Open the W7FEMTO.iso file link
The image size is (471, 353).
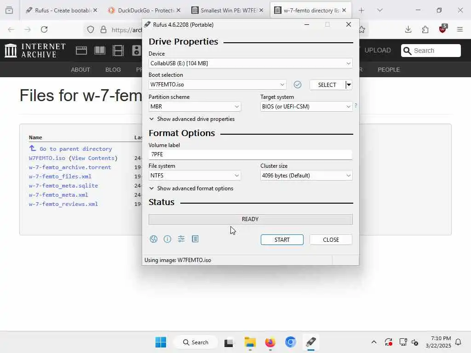point(47,158)
